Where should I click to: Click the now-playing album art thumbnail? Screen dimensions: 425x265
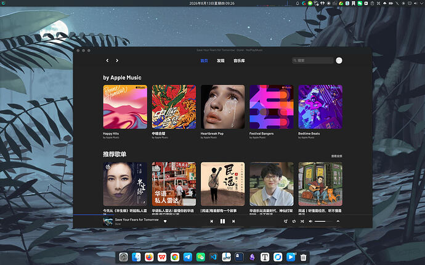click(x=108, y=221)
